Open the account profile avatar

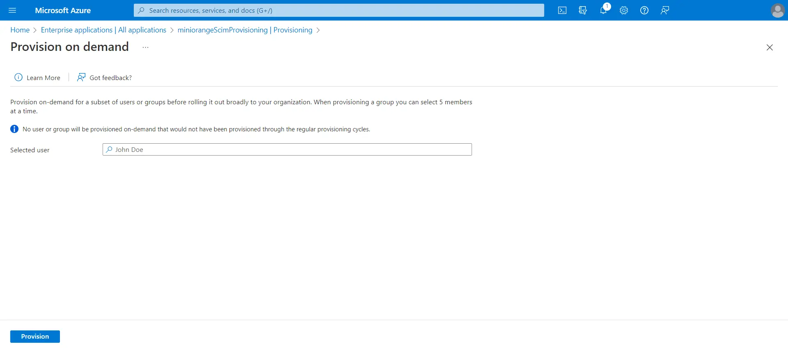point(777,10)
